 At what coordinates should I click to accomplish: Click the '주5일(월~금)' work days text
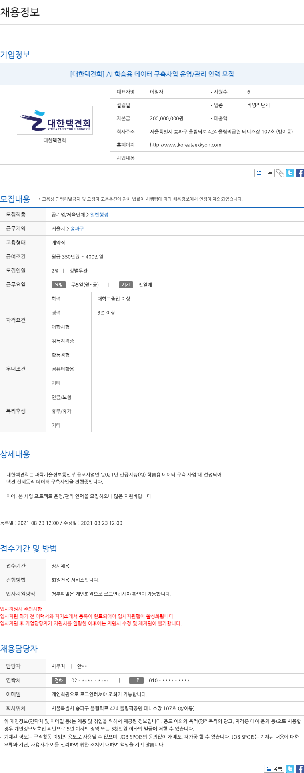[85, 285]
